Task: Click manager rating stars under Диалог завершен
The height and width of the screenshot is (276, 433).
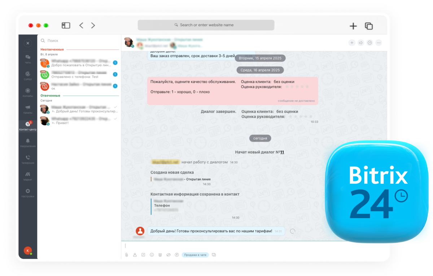Action: click(301, 116)
